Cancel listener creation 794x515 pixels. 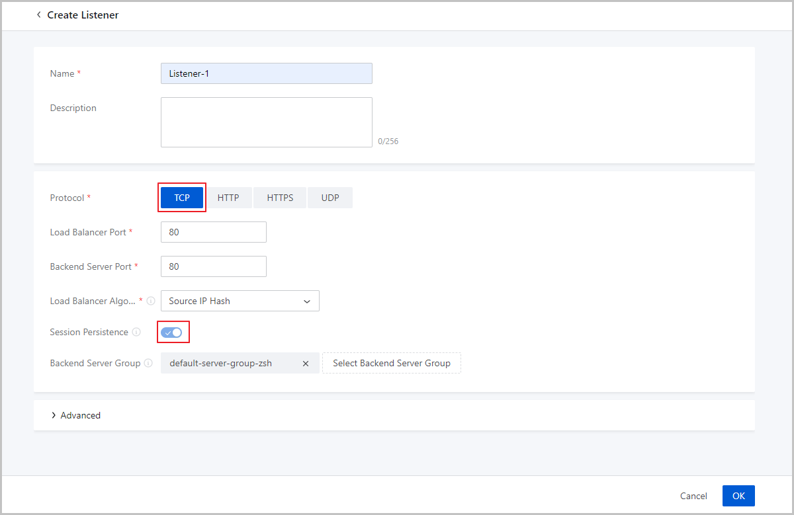(x=693, y=496)
